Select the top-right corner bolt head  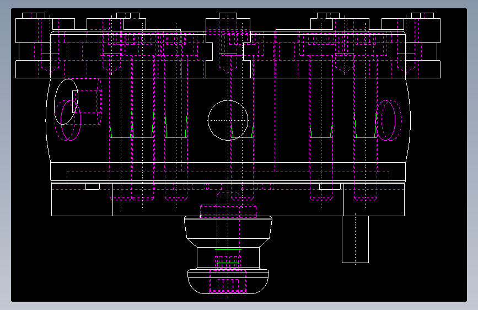422,15
